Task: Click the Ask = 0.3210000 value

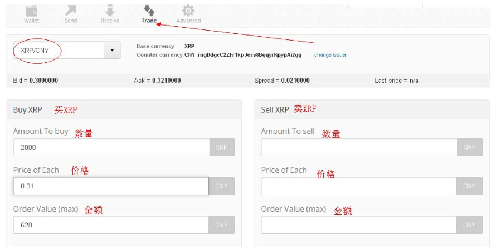Action: pyautogui.click(x=157, y=81)
